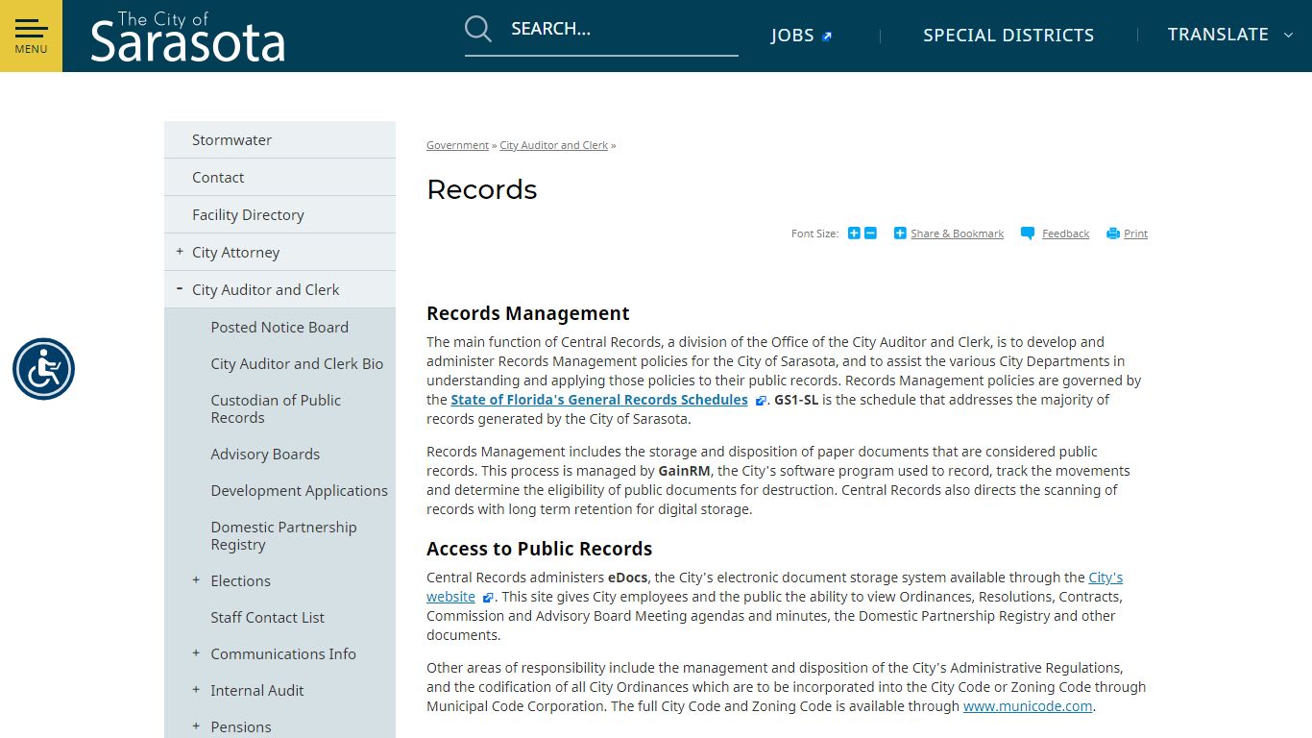Expand the Pensions submenu
Image resolution: width=1312 pixels, height=738 pixels.
(x=196, y=726)
